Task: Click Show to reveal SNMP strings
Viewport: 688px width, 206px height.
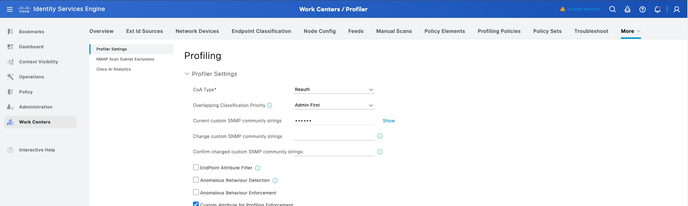Action: click(389, 121)
